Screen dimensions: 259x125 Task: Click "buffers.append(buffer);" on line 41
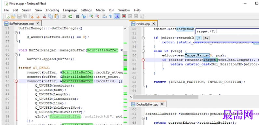50,59
